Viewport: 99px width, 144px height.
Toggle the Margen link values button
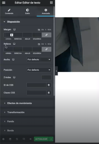(x=46, y=35)
